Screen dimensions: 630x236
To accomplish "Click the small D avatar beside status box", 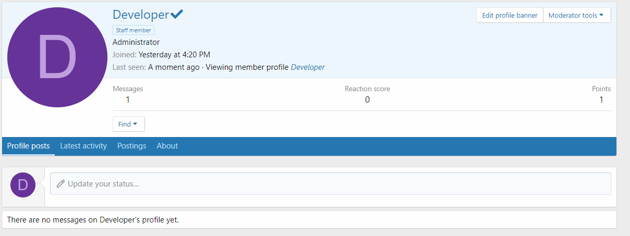I will (23, 184).
